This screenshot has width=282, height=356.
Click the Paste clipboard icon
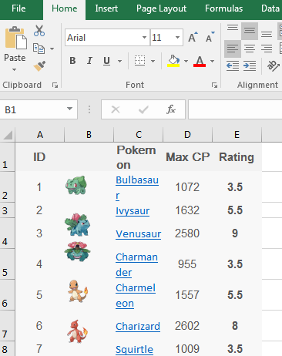[x=15, y=38]
